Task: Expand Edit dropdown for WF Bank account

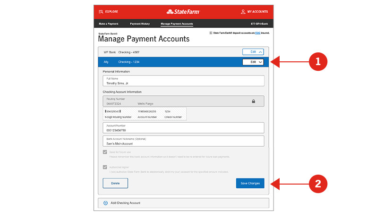Action: [253, 52]
